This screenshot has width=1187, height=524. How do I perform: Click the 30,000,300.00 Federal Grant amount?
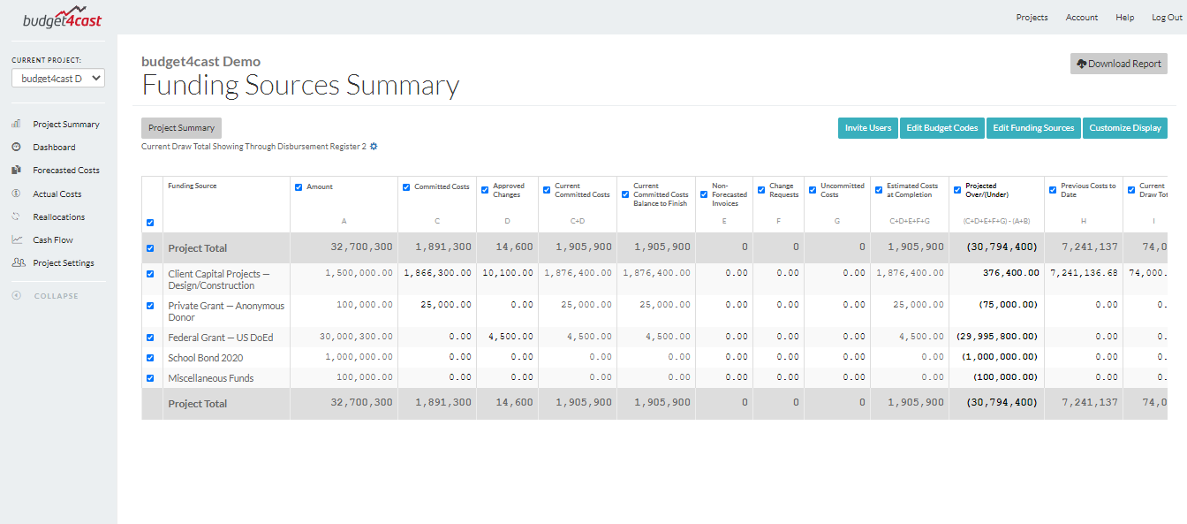[356, 337]
